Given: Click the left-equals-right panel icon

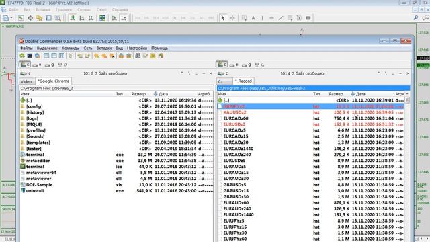Looking at the screenshot, I should tap(80, 56).
